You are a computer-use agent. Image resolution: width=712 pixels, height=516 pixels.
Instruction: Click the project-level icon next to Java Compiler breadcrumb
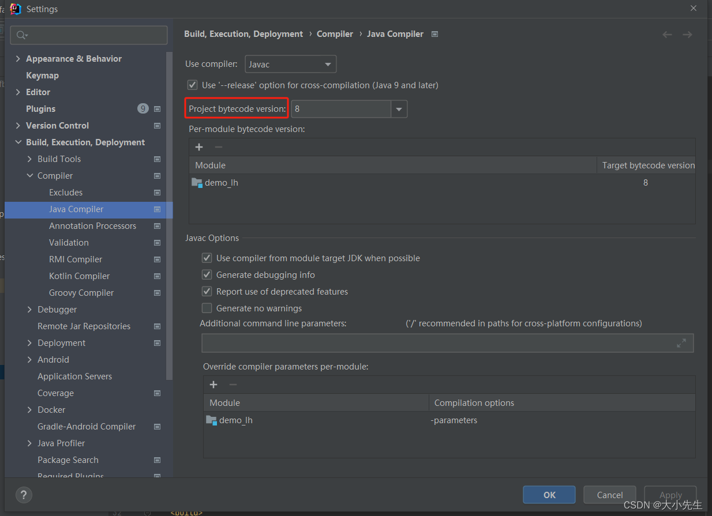[435, 34]
